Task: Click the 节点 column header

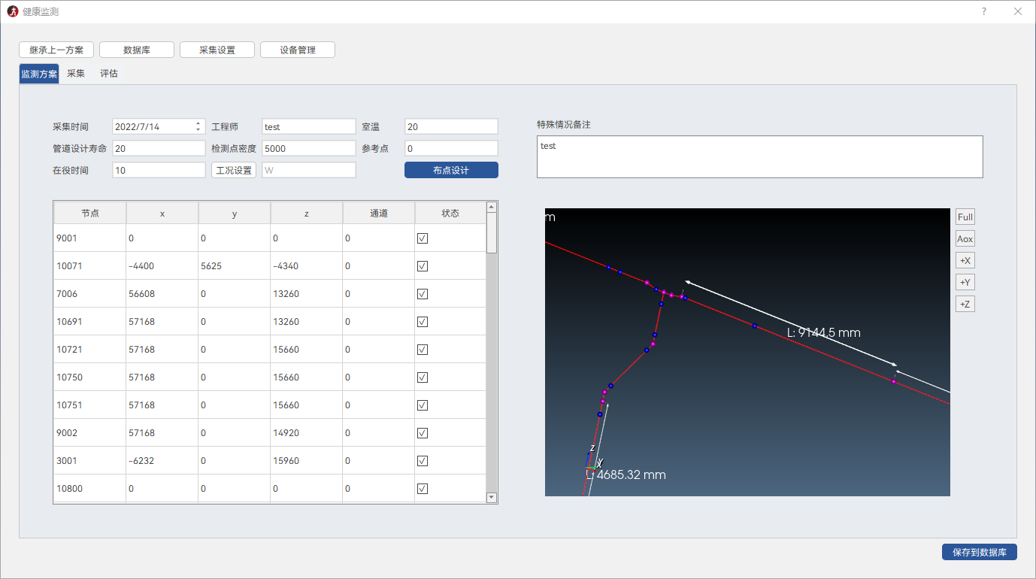Action: pos(90,213)
